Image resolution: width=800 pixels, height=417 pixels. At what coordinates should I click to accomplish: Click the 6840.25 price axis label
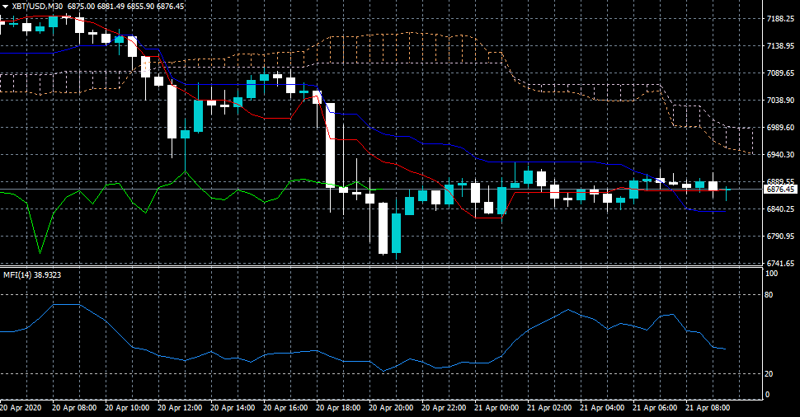[x=780, y=209]
